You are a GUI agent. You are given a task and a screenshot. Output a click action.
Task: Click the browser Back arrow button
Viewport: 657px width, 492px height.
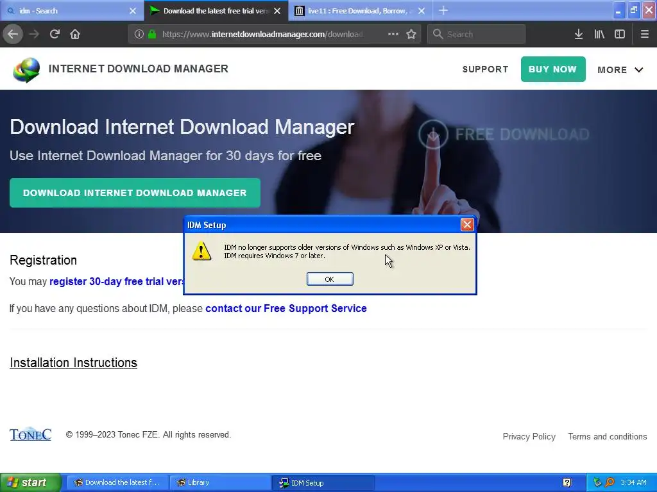13,35
